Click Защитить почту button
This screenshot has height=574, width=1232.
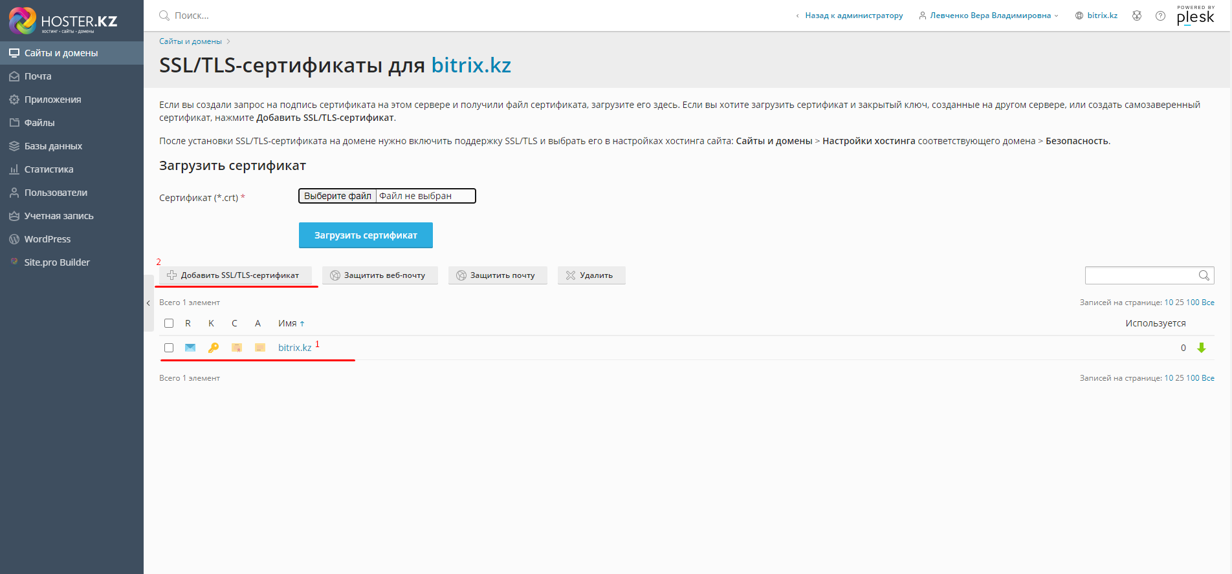pyautogui.click(x=498, y=275)
